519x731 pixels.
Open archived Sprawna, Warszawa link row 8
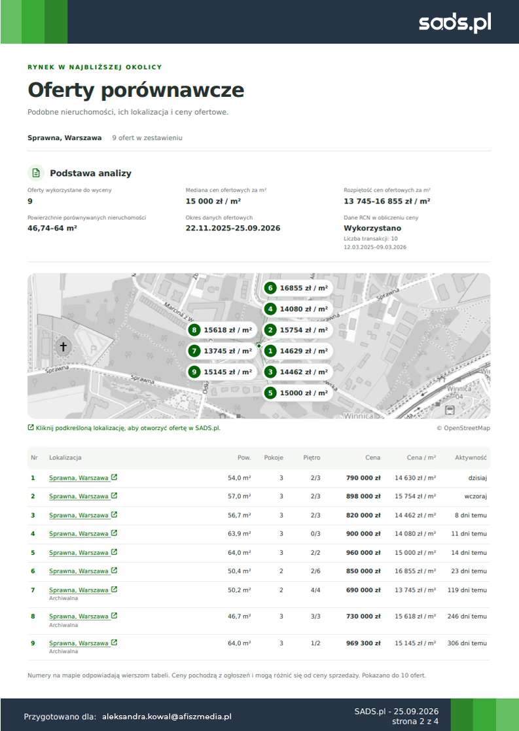[x=79, y=616]
